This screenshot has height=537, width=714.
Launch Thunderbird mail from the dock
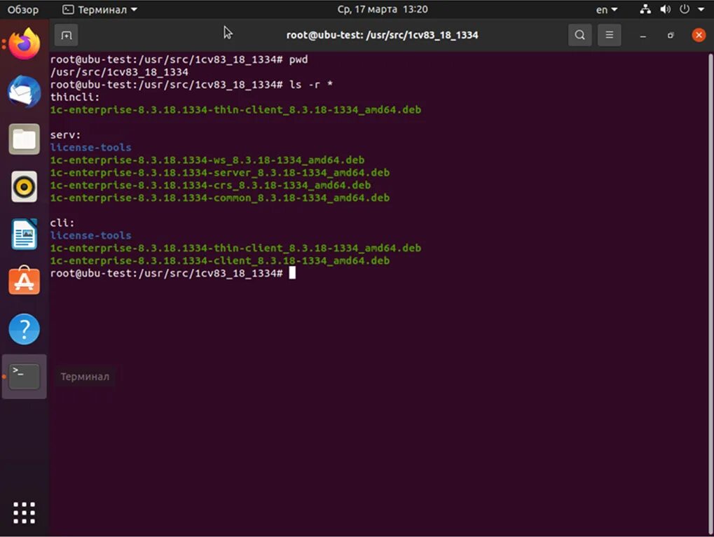(x=24, y=92)
